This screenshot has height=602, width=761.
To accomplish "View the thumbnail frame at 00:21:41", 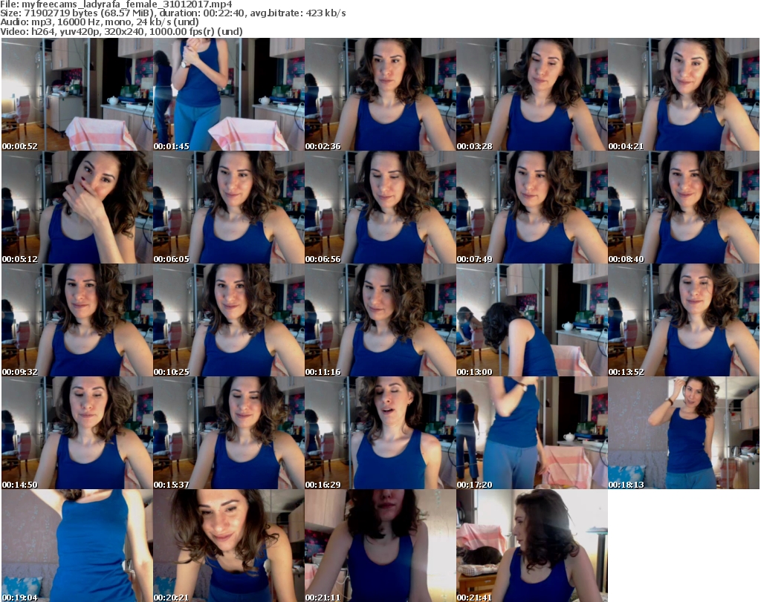I will point(531,546).
